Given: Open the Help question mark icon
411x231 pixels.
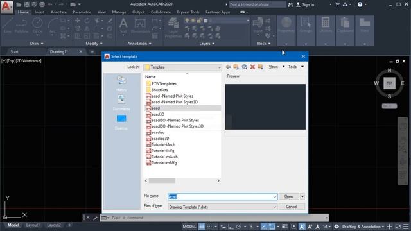Looking at the screenshot, I should (360, 4).
